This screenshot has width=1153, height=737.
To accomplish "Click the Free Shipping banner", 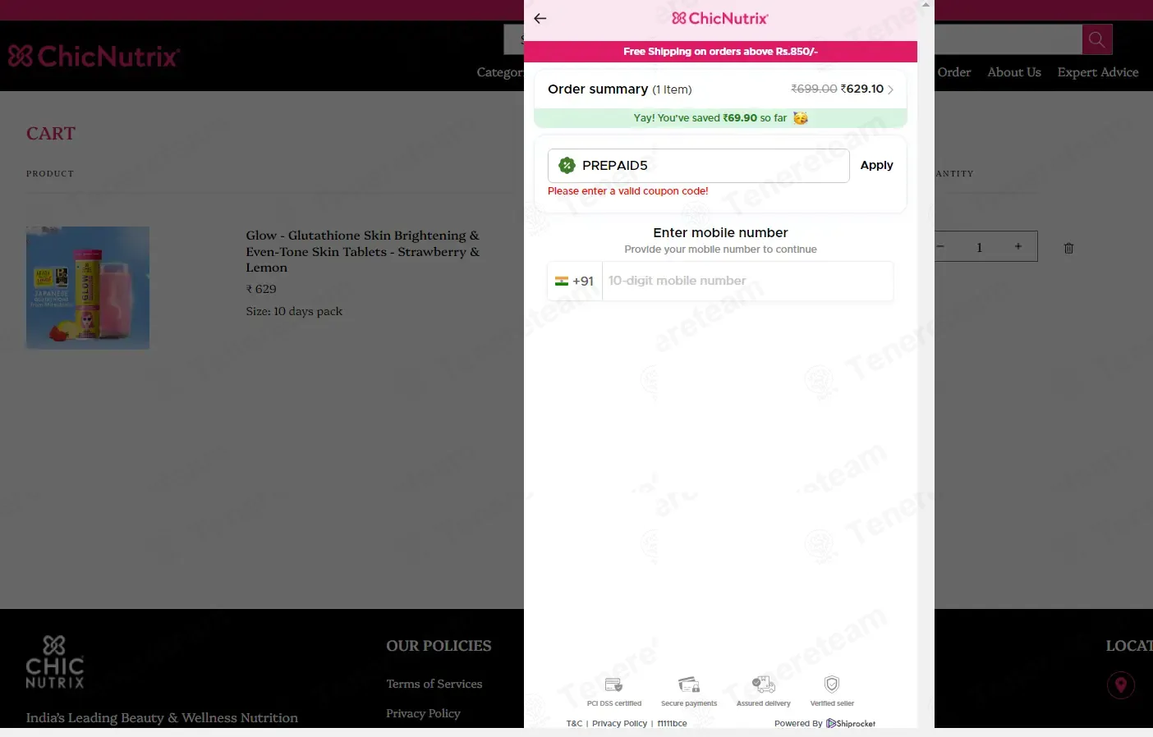I will [720, 52].
